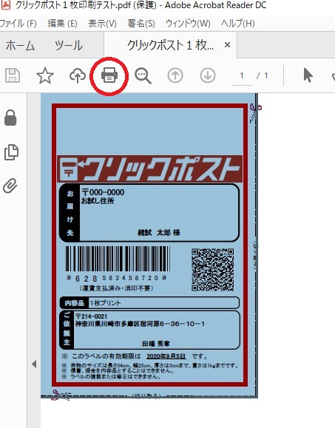Click the barcode on the label
Screen dimensions: 335x428
(118, 259)
